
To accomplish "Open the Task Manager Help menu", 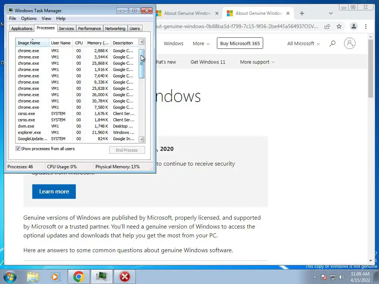I will point(61,18).
